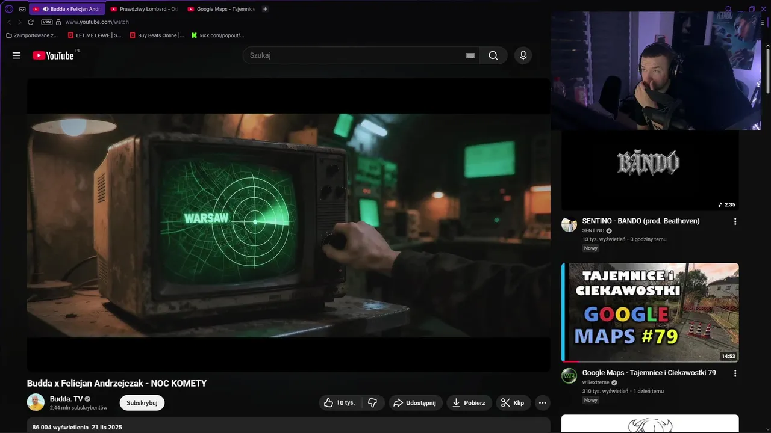Open SENTINO - BANDO (prod. Beathoven) title
The width and height of the screenshot is (771, 433).
(x=641, y=221)
